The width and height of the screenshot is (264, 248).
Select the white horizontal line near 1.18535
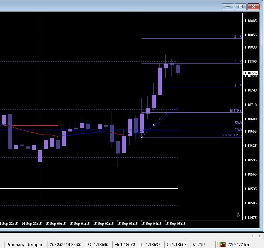click(89, 189)
